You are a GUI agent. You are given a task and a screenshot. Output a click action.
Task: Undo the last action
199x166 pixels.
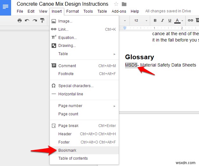tap(27, 20)
